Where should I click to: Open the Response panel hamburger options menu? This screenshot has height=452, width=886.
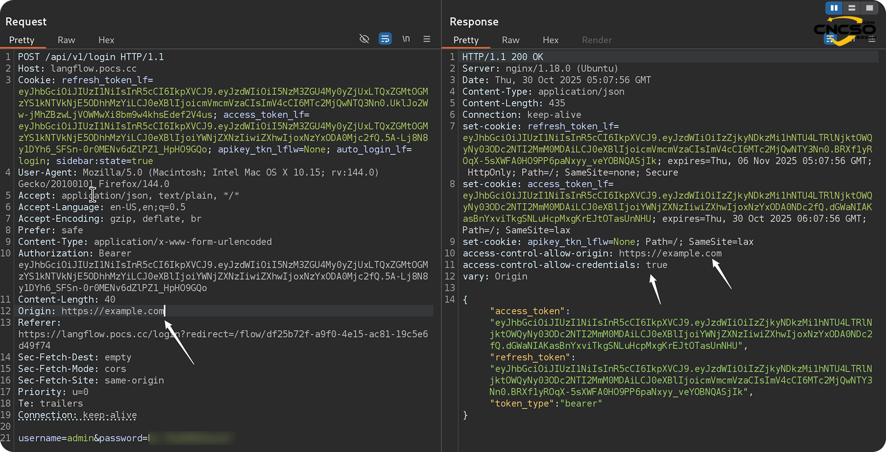coord(872,39)
